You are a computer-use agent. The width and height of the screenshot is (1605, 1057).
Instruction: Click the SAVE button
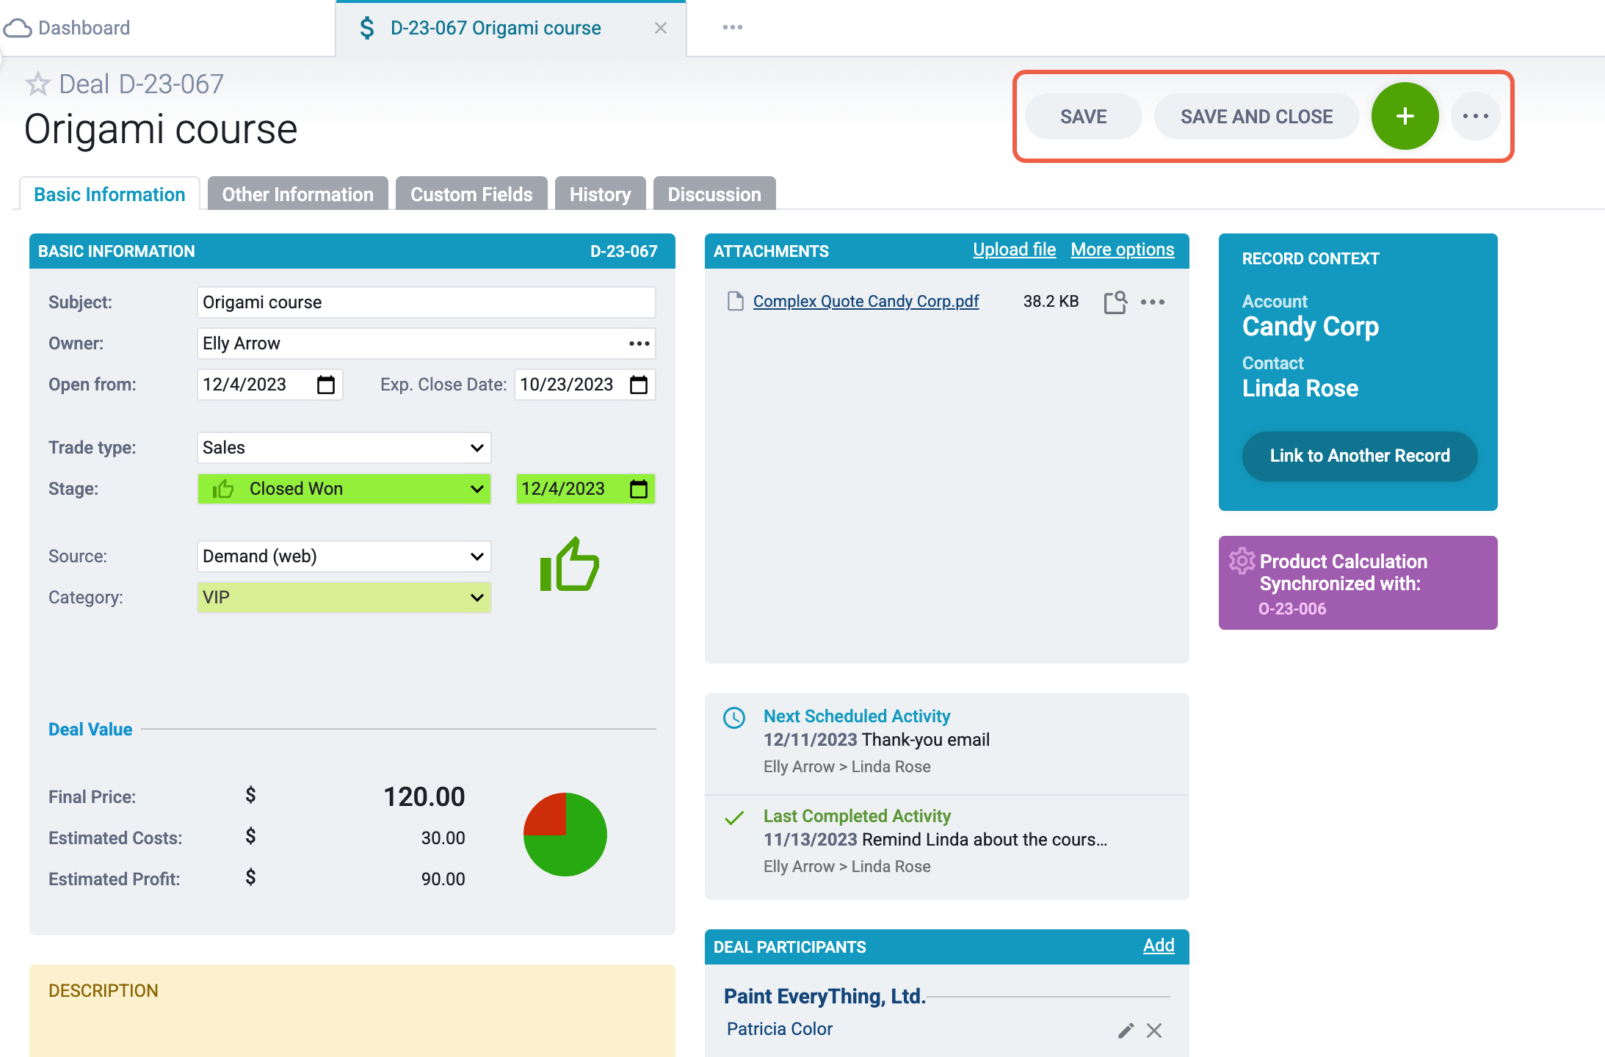point(1084,116)
